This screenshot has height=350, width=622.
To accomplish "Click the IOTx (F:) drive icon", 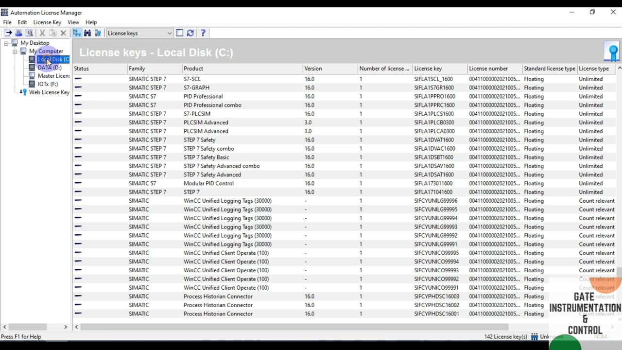I will coord(32,84).
